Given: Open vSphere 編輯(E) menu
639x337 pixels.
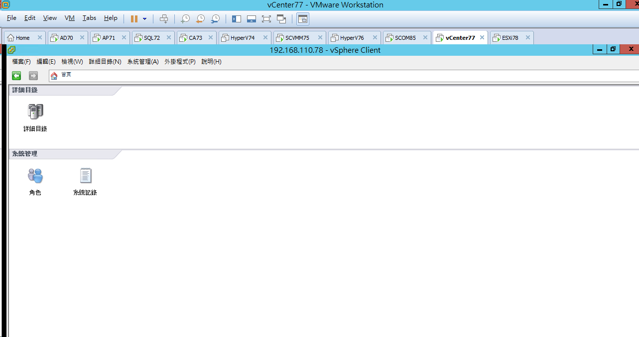Looking at the screenshot, I should pyautogui.click(x=46, y=62).
